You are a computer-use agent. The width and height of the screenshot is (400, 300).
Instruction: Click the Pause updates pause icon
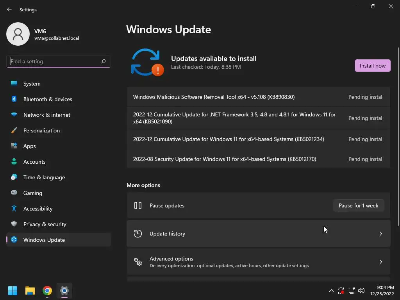point(138,205)
